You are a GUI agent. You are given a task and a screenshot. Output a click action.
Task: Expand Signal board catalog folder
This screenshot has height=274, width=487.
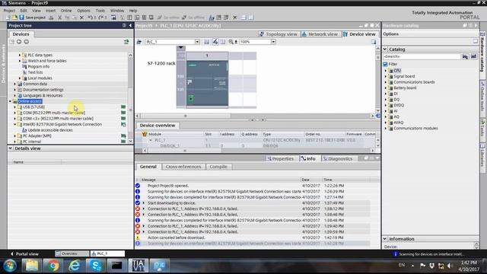click(x=386, y=76)
